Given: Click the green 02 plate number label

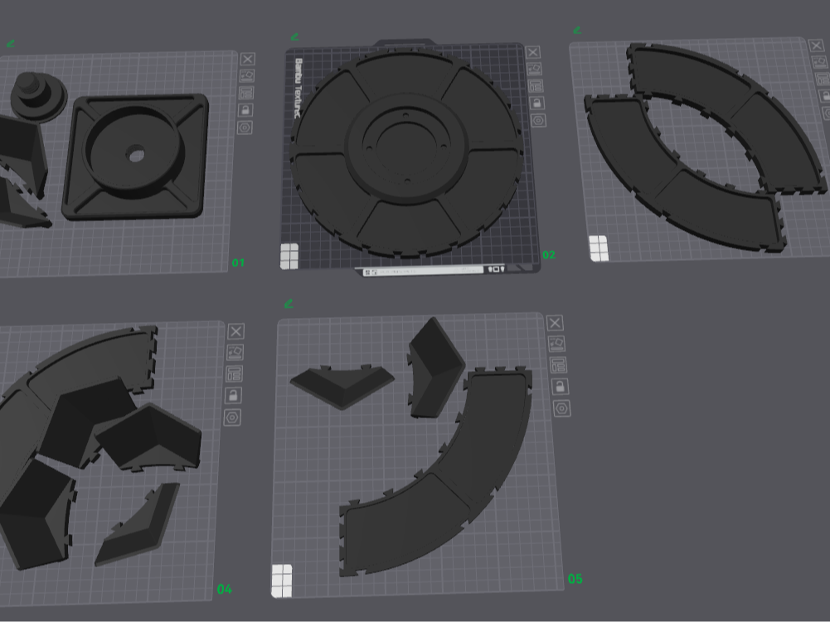Looking at the screenshot, I should (549, 255).
